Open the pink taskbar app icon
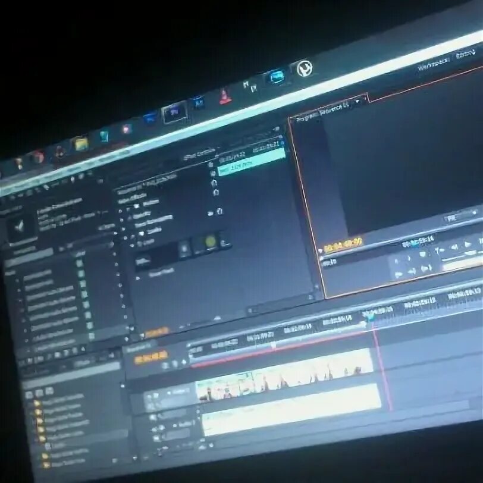The width and height of the screenshot is (483, 483). 127,128
